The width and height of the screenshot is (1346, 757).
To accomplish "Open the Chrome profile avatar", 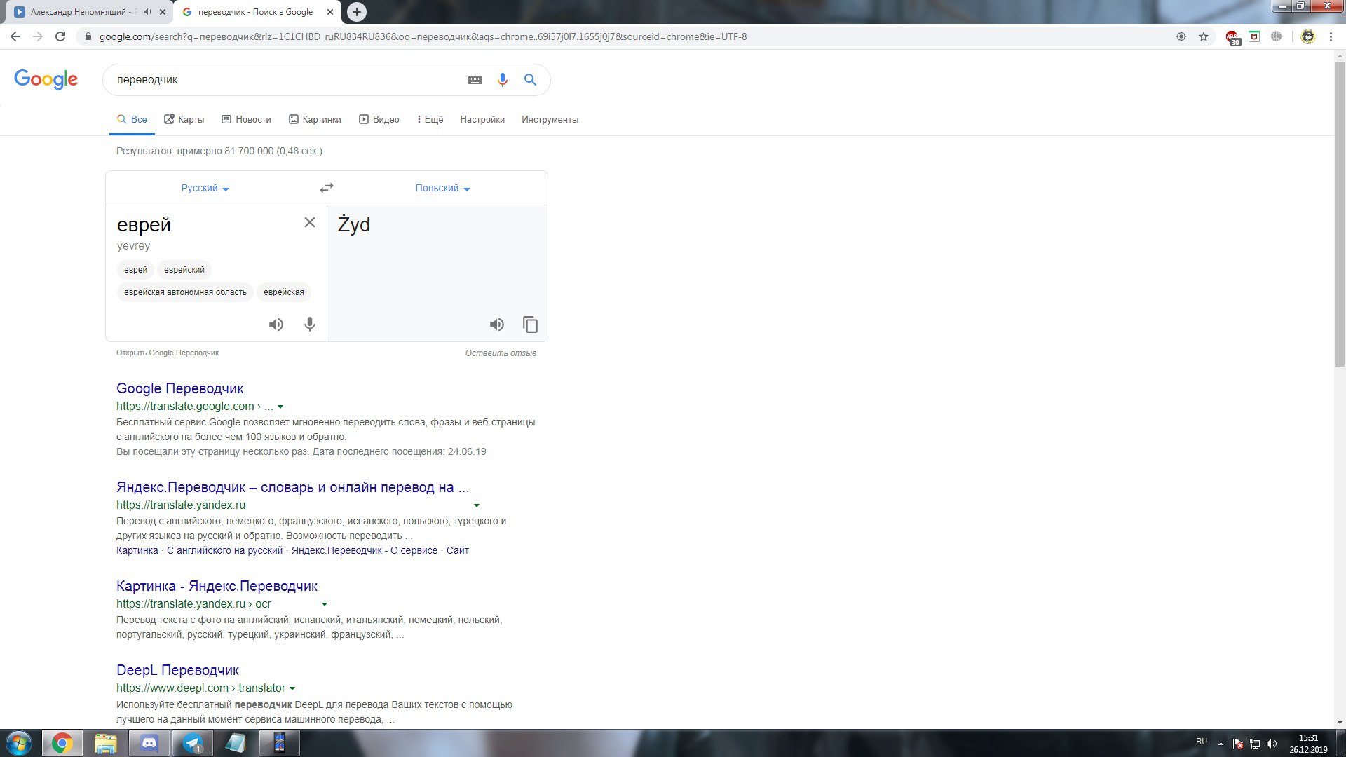I will [x=1307, y=36].
